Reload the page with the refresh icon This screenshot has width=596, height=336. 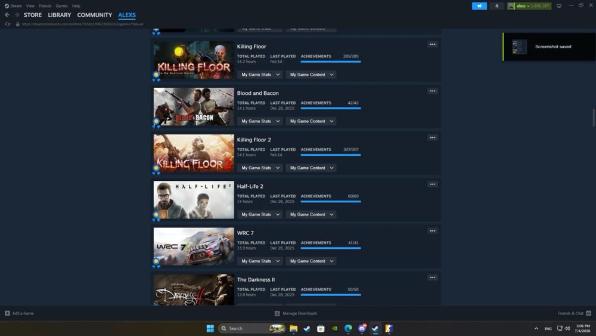tap(7, 24)
